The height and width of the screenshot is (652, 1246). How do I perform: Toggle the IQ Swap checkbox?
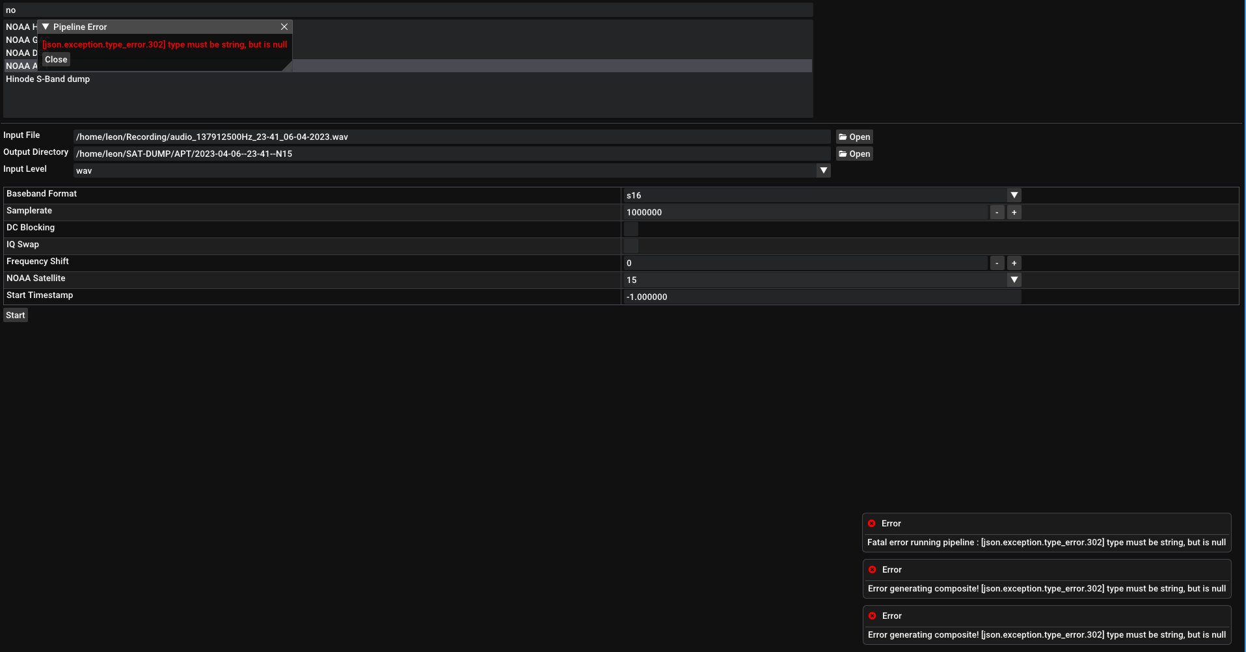630,246
